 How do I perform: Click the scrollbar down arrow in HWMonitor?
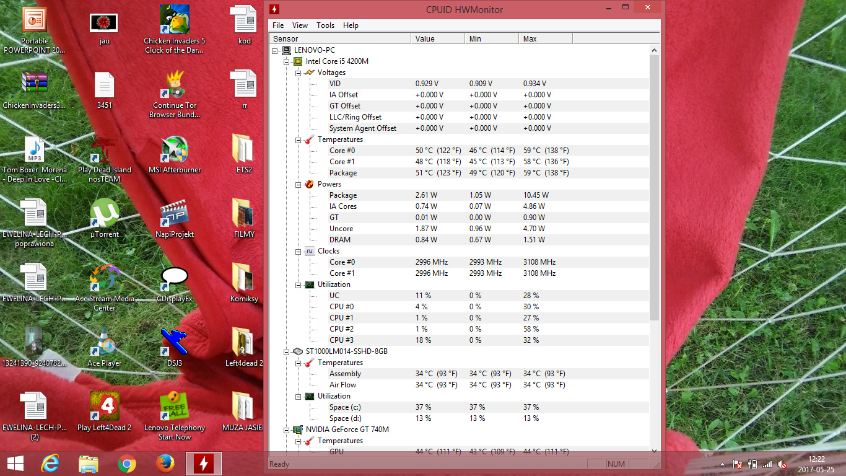coord(655,451)
